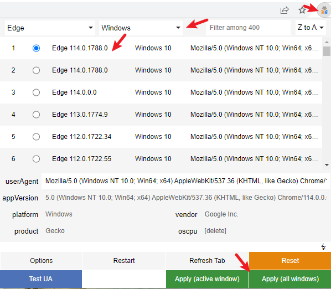331x289 pixels.
Task: Click Windows 10 cell in row 1
Action: point(153,48)
